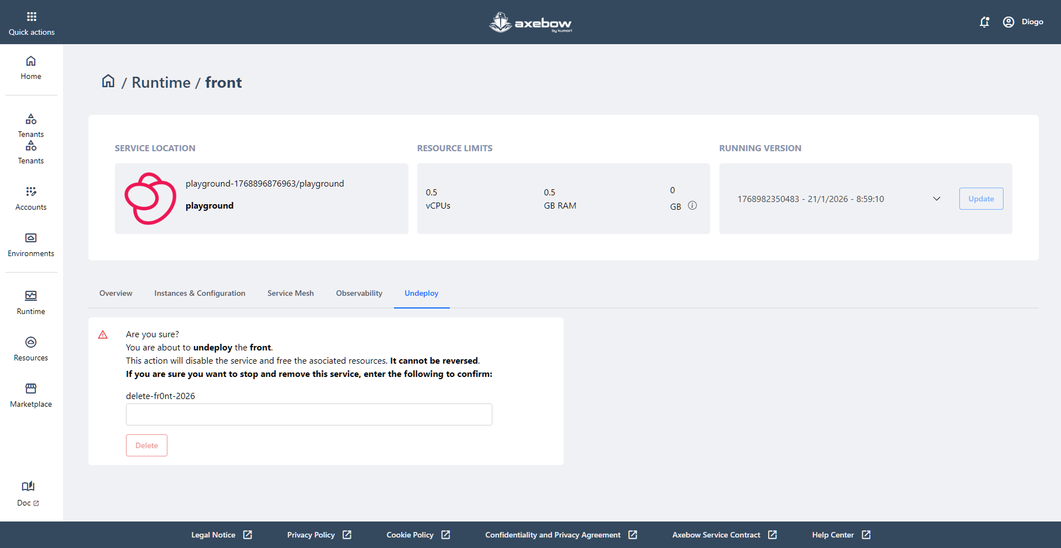Open the Instances & Configuration tab
The height and width of the screenshot is (548, 1061).
pos(199,293)
